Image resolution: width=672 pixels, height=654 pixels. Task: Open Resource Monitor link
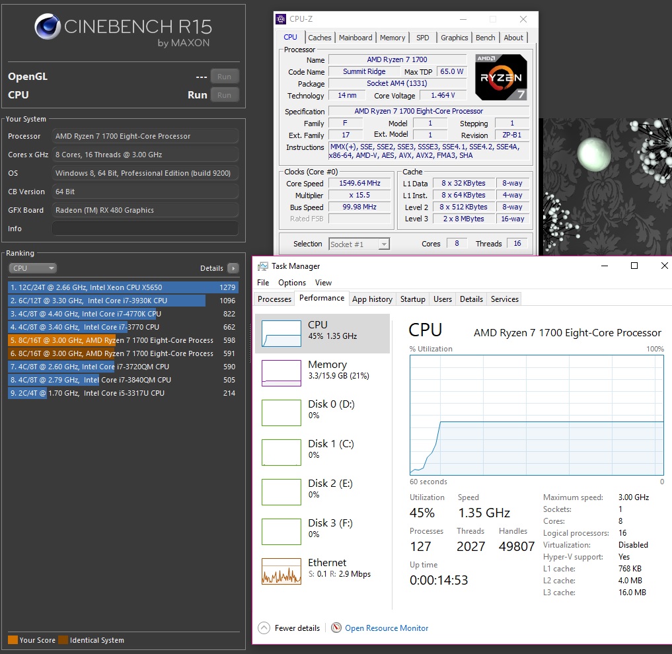coord(387,628)
